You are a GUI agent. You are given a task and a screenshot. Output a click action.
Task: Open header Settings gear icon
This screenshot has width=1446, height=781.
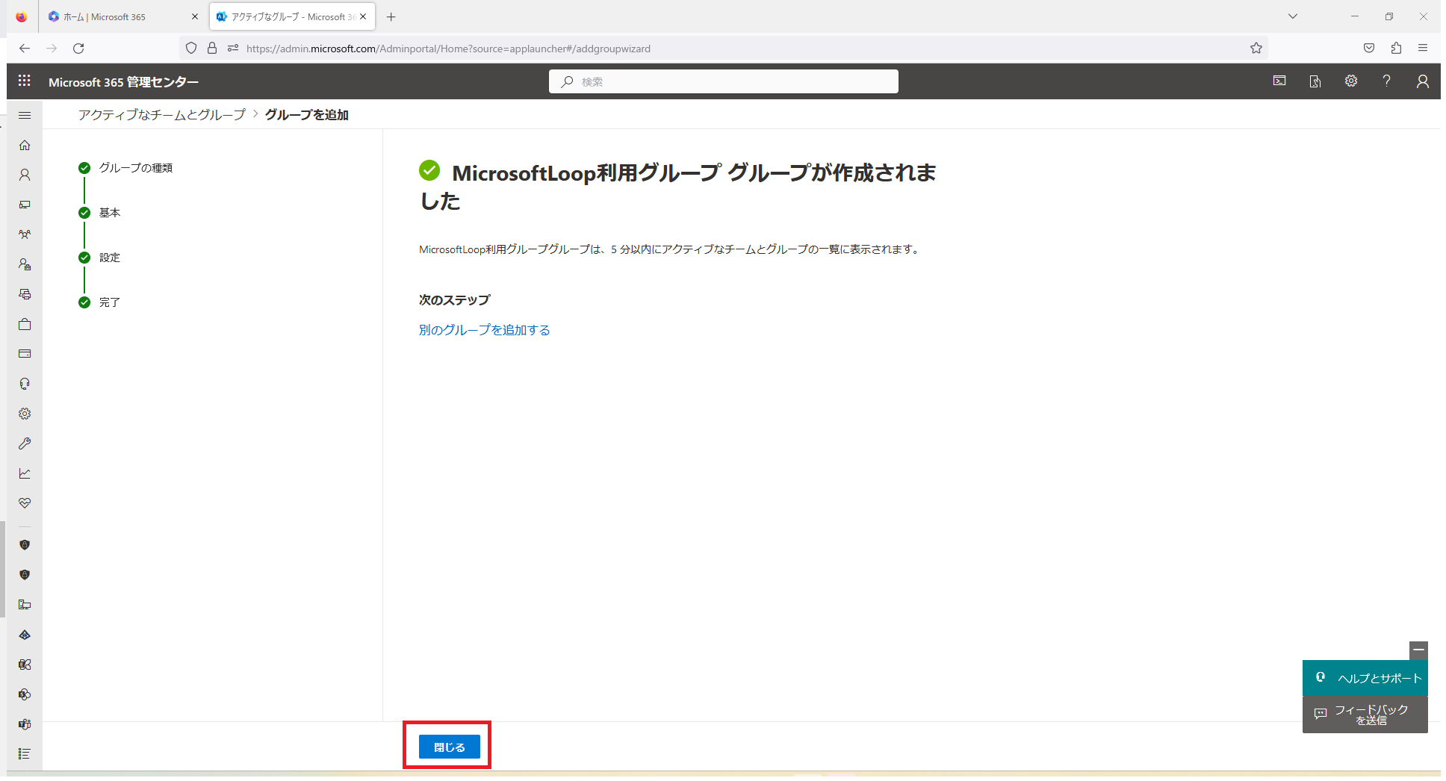click(1351, 81)
